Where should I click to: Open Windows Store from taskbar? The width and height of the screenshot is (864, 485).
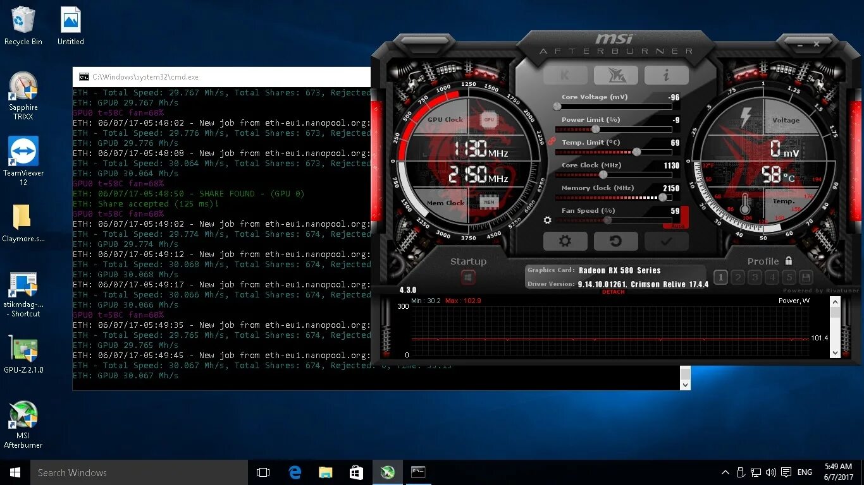click(x=357, y=472)
